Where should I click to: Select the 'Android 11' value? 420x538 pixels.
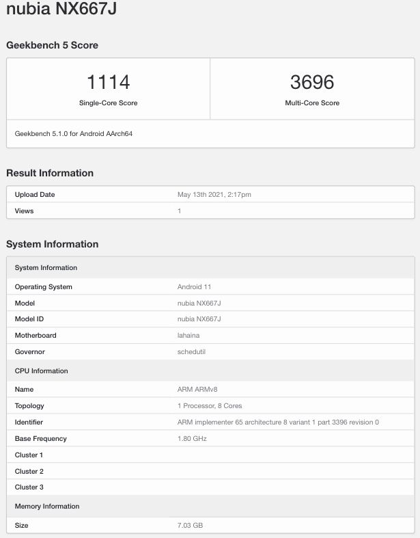(x=194, y=287)
